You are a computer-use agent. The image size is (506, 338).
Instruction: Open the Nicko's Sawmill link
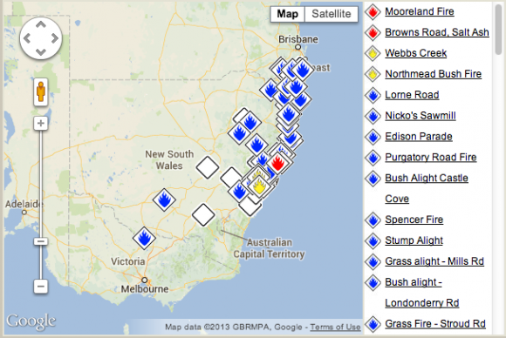coord(421,116)
